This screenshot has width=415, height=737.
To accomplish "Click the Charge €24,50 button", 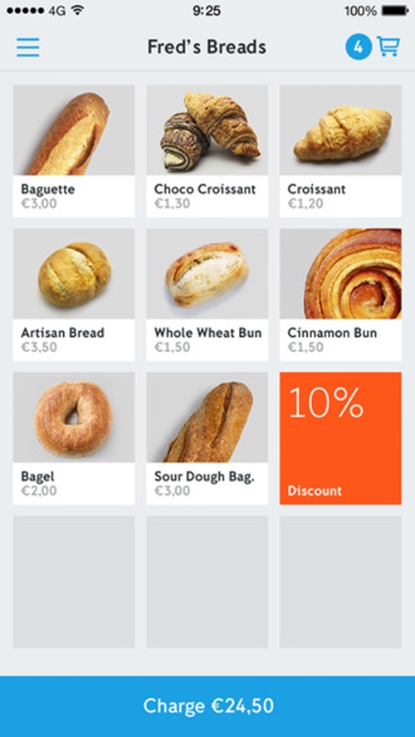I will click(207, 706).
